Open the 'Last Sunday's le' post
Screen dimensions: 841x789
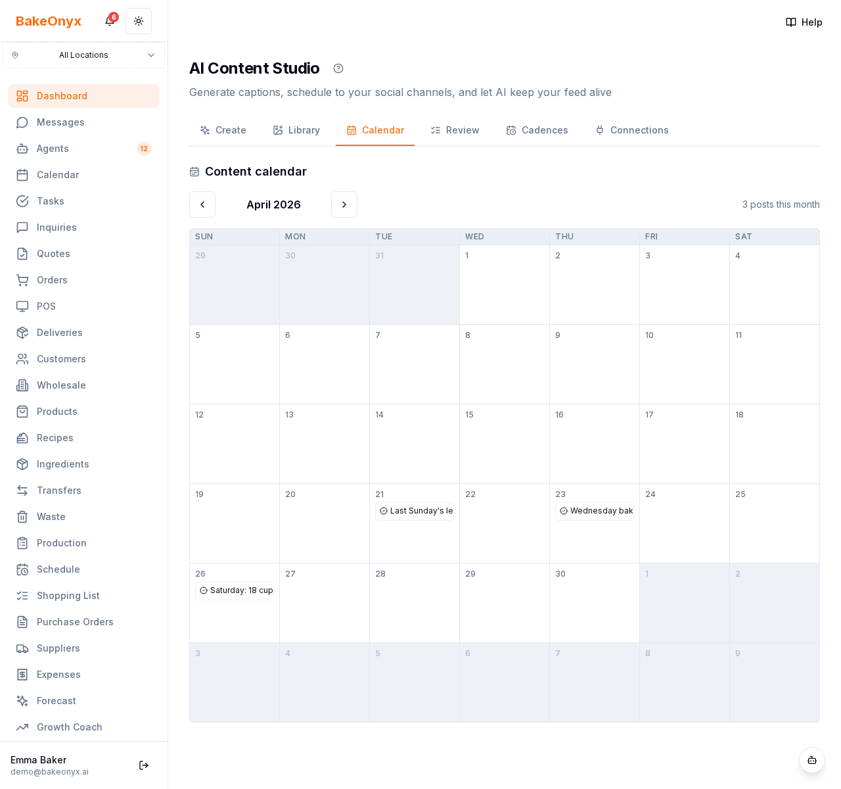(415, 511)
